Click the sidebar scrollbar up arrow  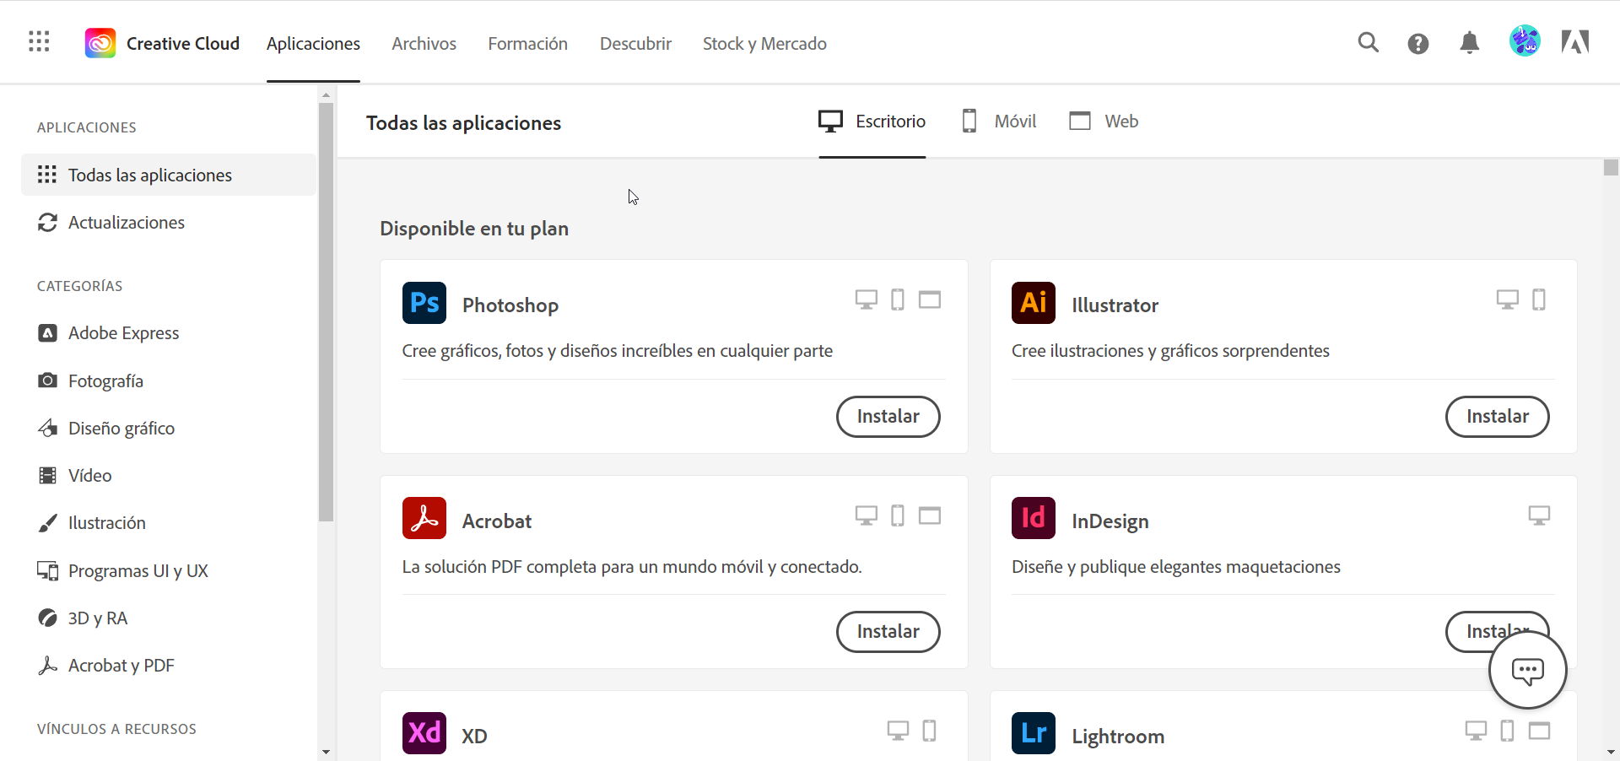[326, 94]
